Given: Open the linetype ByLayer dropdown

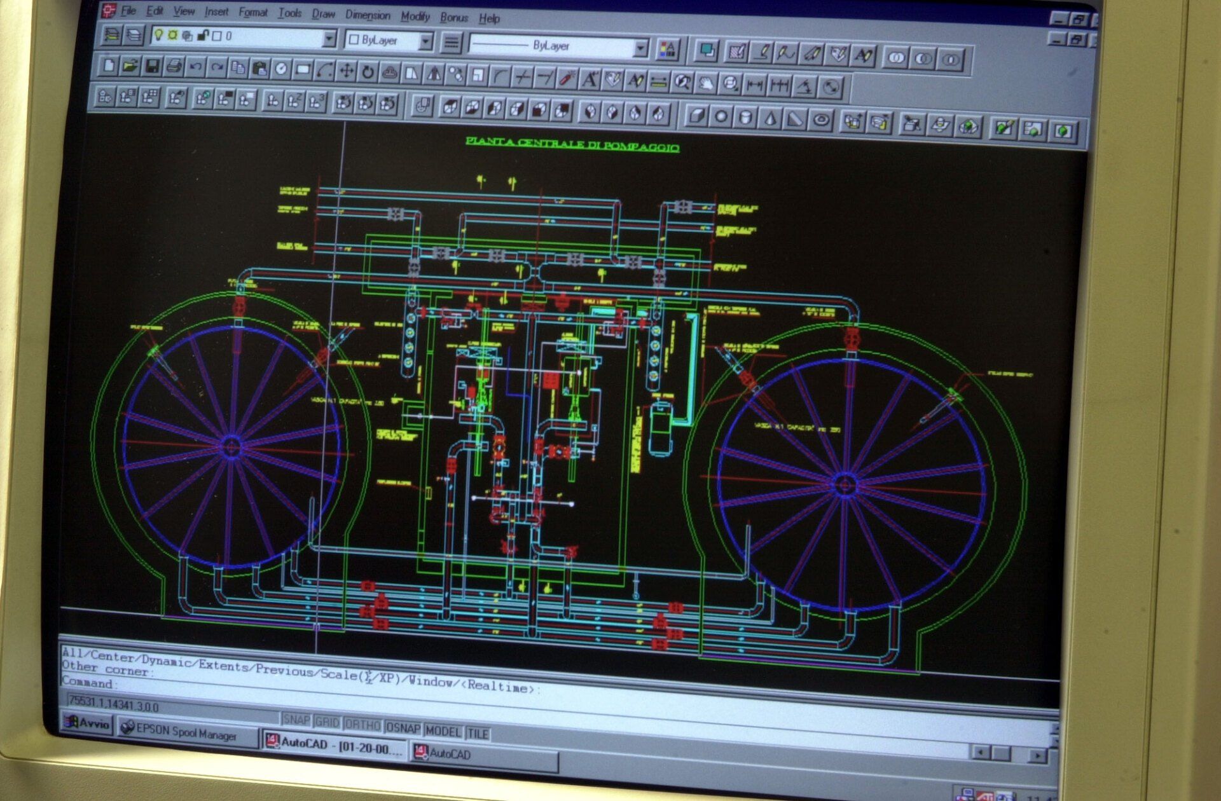Looking at the screenshot, I should point(641,48).
